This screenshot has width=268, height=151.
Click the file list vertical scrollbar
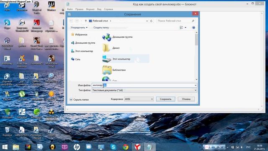pyautogui.click(x=196, y=40)
